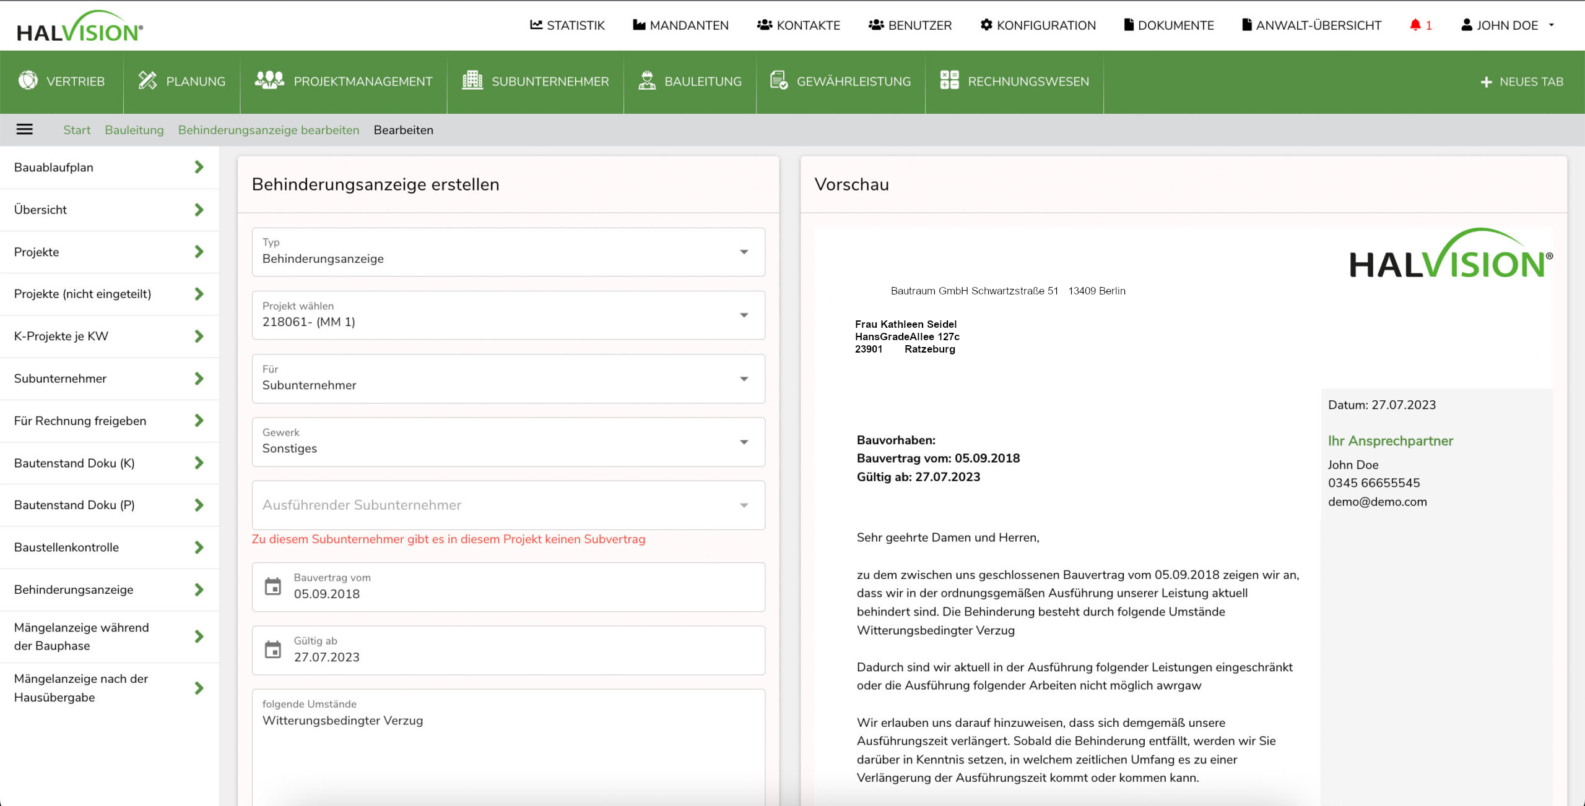Click the Konfiguration gear icon
This screenshot has width=1585, height=806.
pos(986,25)
